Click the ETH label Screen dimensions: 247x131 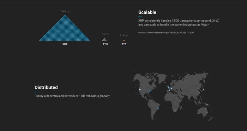pyautogui.click(x=105, y=44)
